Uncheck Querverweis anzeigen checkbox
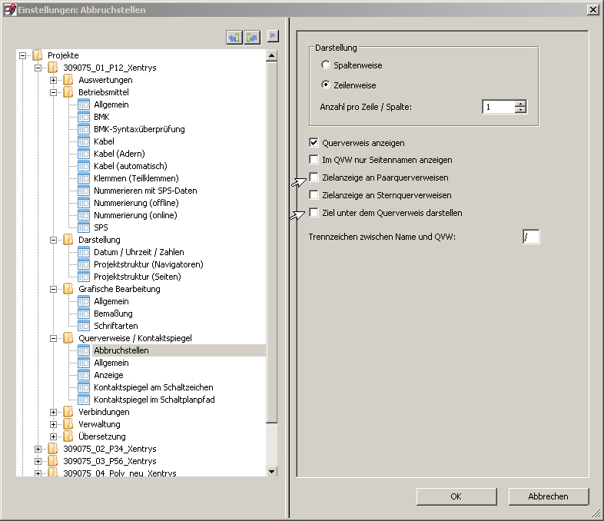The image size is (604, 521). (x=314, y=142)
